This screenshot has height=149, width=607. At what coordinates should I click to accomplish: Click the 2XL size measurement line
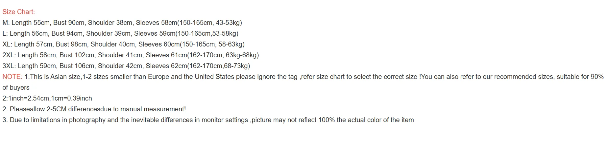click(x=131, y=55)
